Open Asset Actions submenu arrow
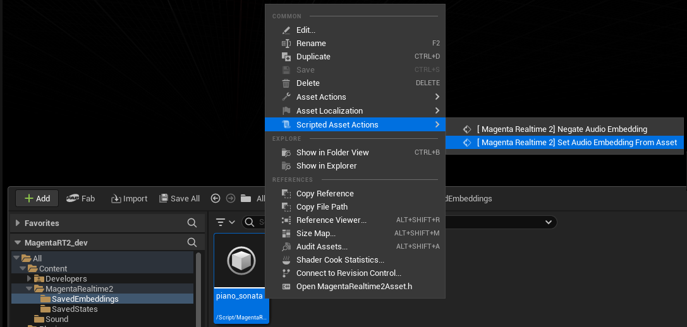This screenshot has height=327, width=687. coord(437,97)
